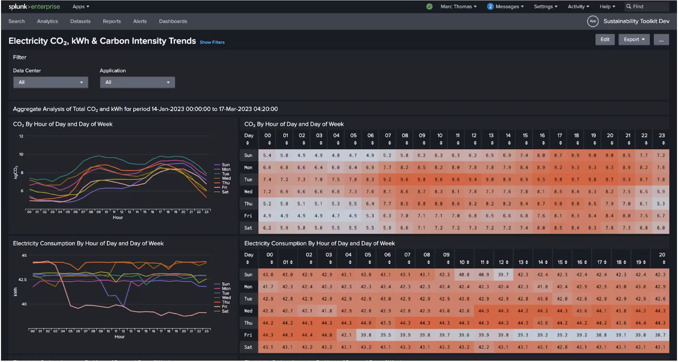Open the Data Center filter dropdown
The height and width of the screenshot is (362, 679).
[50, 82]
